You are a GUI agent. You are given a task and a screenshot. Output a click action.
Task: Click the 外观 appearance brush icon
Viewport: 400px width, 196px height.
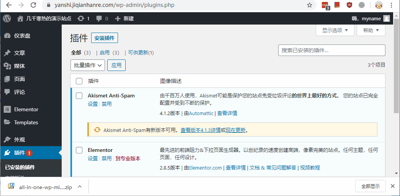click(7, 140)
